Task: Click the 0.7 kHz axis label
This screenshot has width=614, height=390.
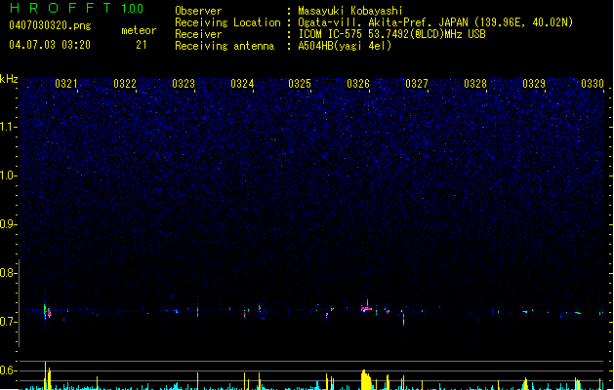Action: click(8, 322)
